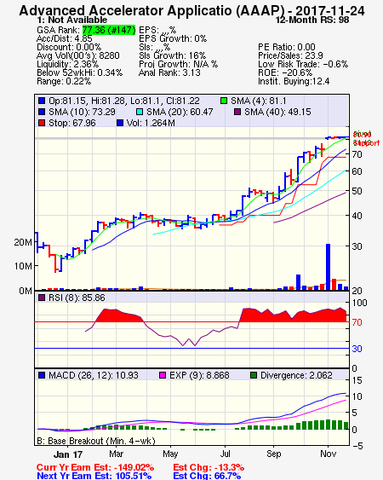Click the chart title Advanced Accelerator Applicatio (AAAP)
383x480 pixels.
[x=151, y=11]
